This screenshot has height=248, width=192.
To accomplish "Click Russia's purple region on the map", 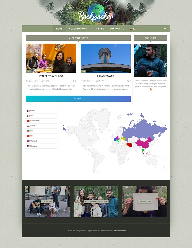I will pos(142,129).
